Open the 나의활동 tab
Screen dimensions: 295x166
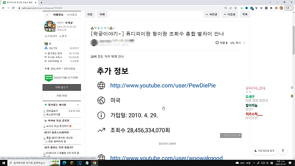[x=72, y=15]
